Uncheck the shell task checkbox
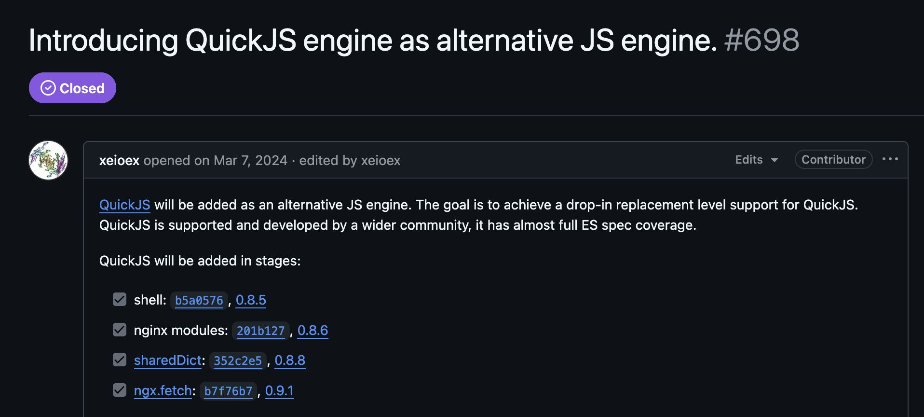This screenshot has height=417, width=924. pos(119,299)
